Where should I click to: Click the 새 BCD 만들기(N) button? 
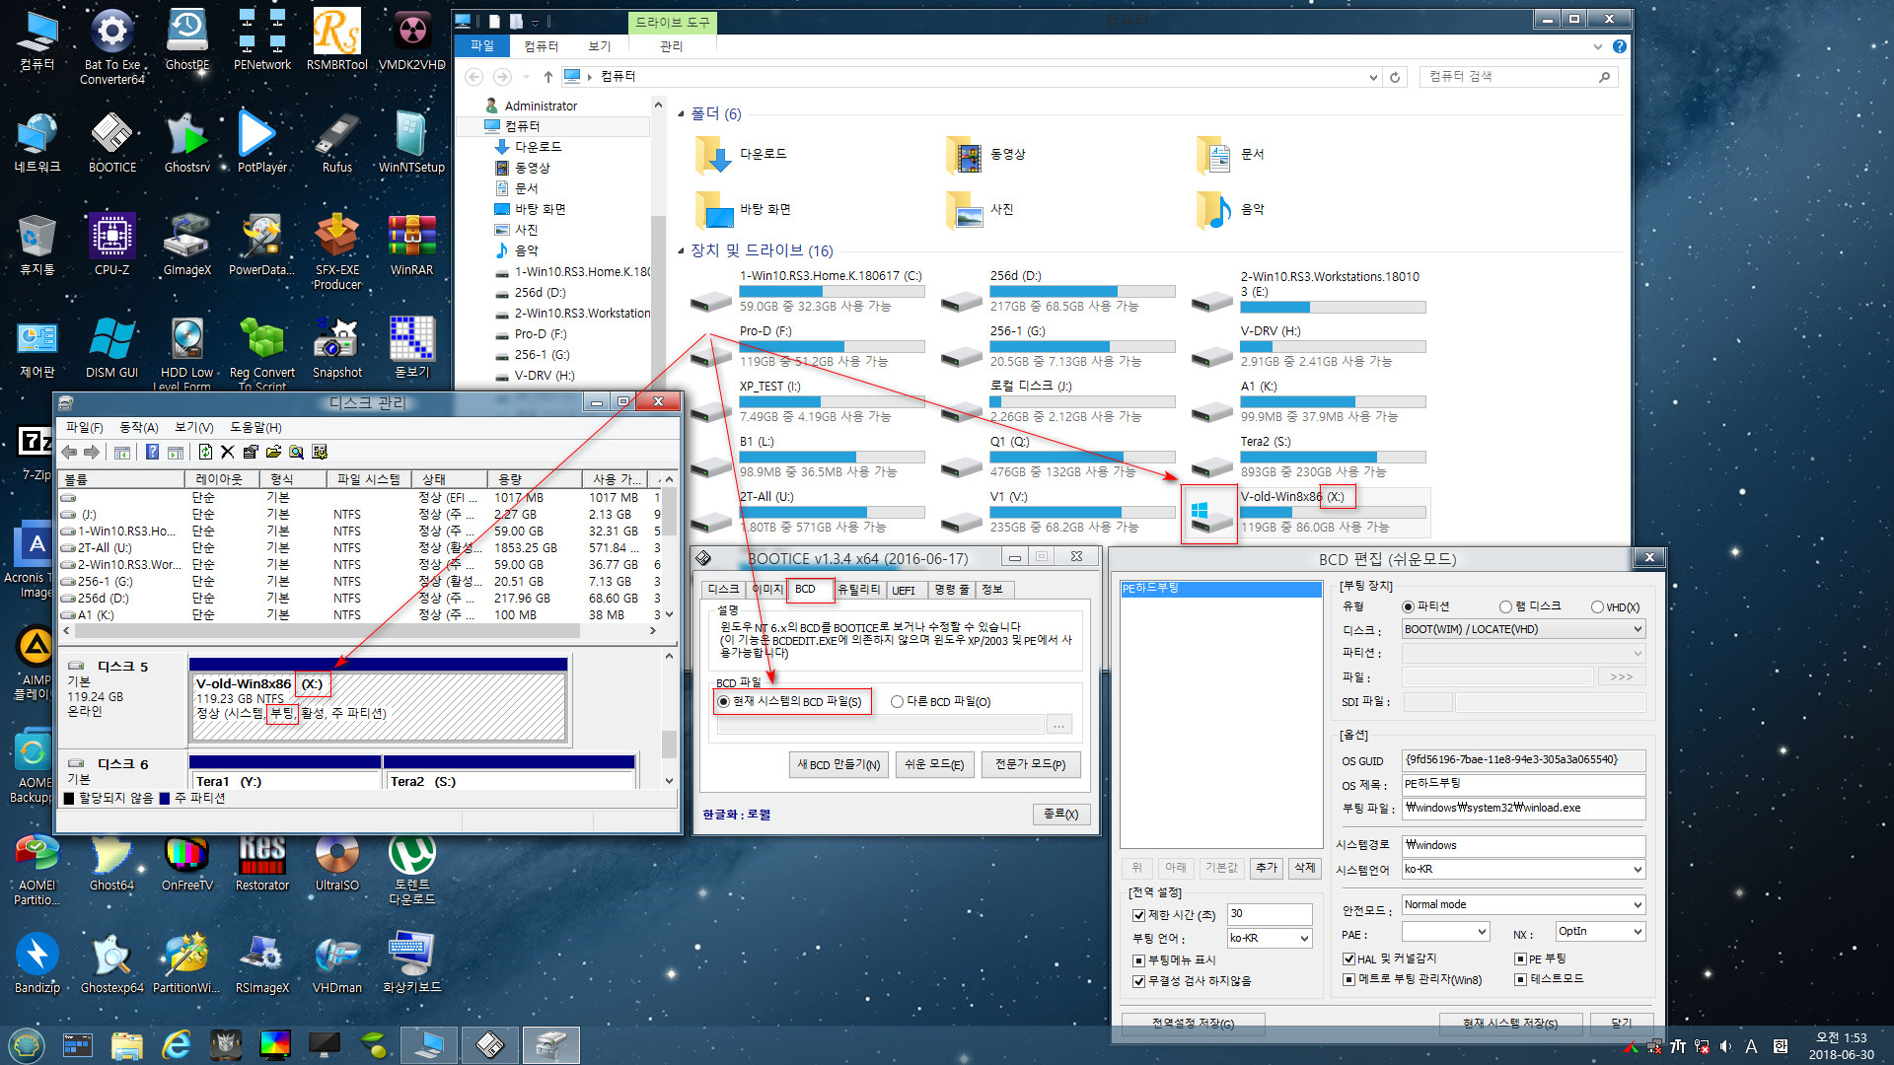[838, 764]
